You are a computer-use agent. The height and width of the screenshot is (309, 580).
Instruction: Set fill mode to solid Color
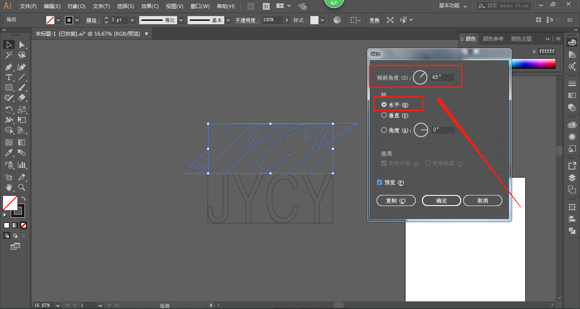click(x=6, y=225)
